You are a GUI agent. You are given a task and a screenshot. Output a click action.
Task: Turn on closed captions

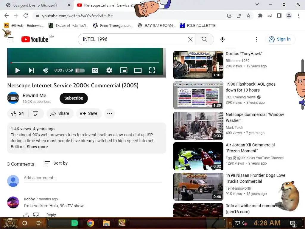(x=95, y=70)
